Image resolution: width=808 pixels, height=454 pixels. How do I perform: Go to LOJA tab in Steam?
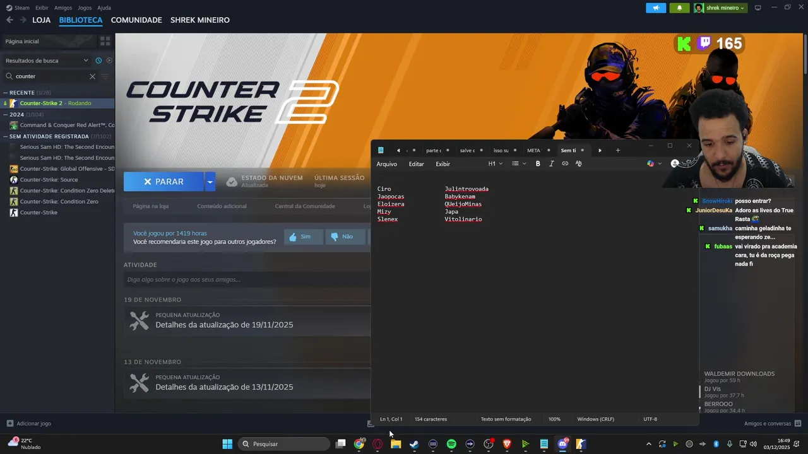pos(42,20)
